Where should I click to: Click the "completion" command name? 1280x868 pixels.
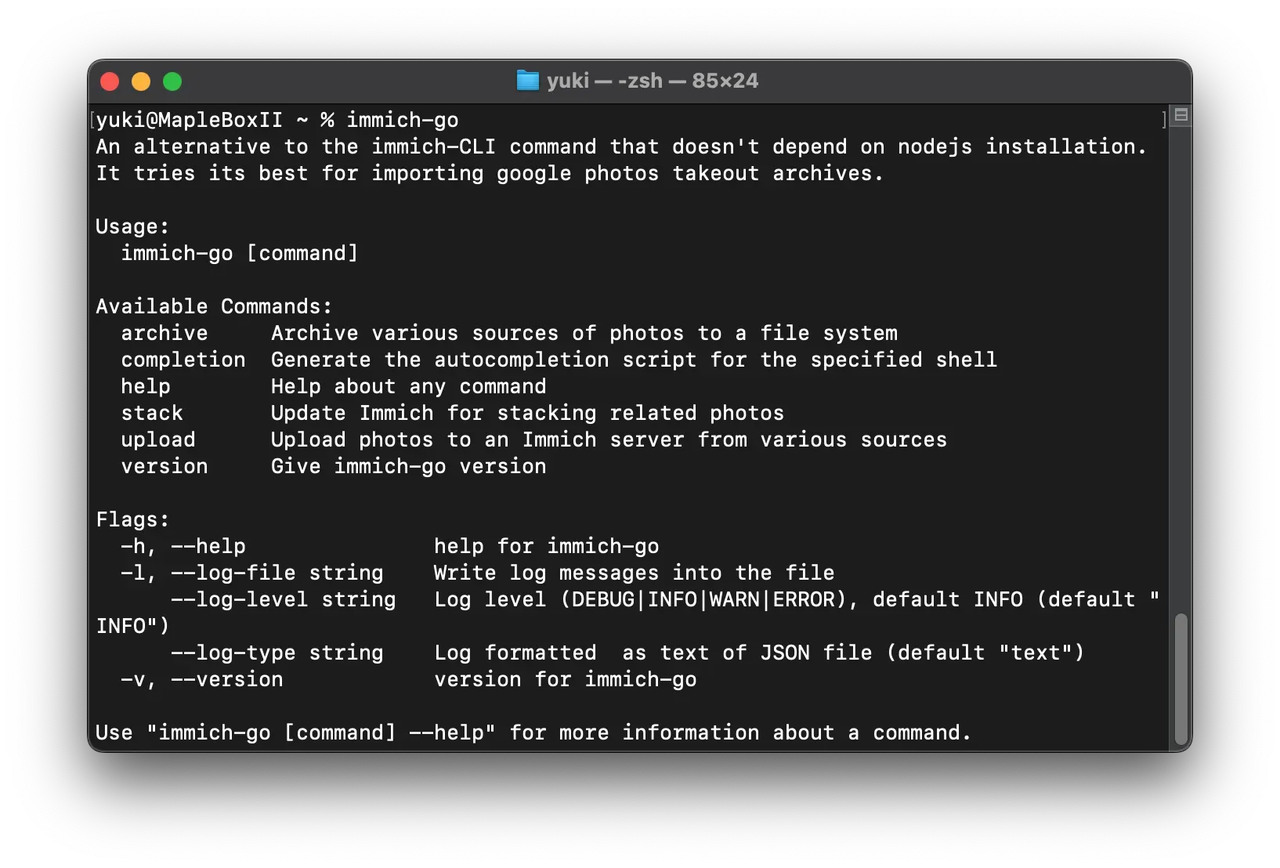point(183,360)
